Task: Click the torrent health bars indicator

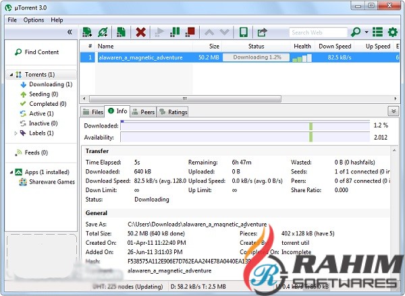Action: click(302, 58)
